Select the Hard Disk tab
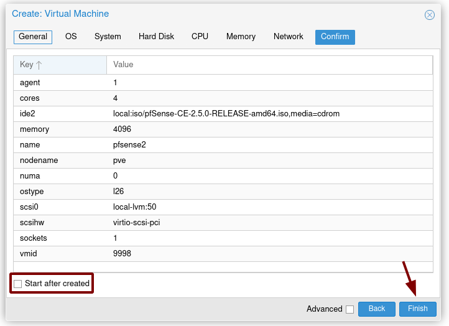 coord(156,37)
